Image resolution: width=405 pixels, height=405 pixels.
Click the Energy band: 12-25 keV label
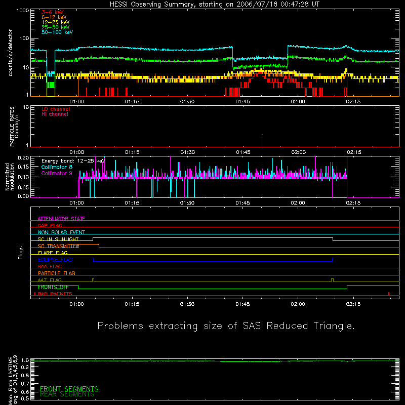click(73, 161)
